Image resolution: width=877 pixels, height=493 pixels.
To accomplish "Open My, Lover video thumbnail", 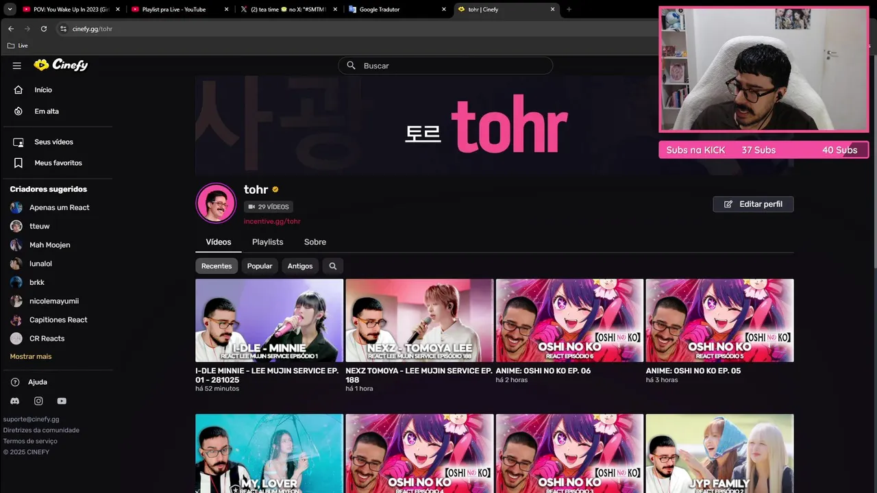I will [269, 453].
